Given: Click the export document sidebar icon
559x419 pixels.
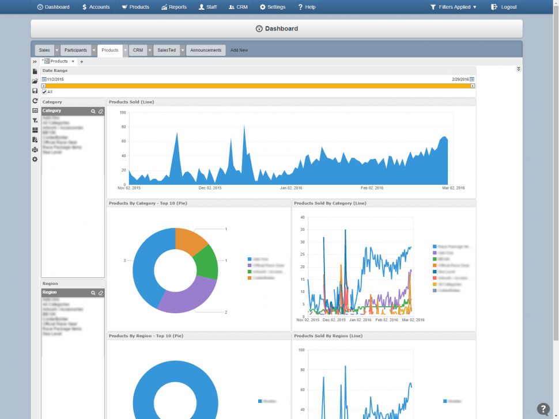Looking at the screenshot, I should pos(35,140).
